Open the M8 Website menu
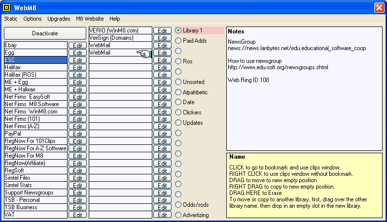 point(90,19)
